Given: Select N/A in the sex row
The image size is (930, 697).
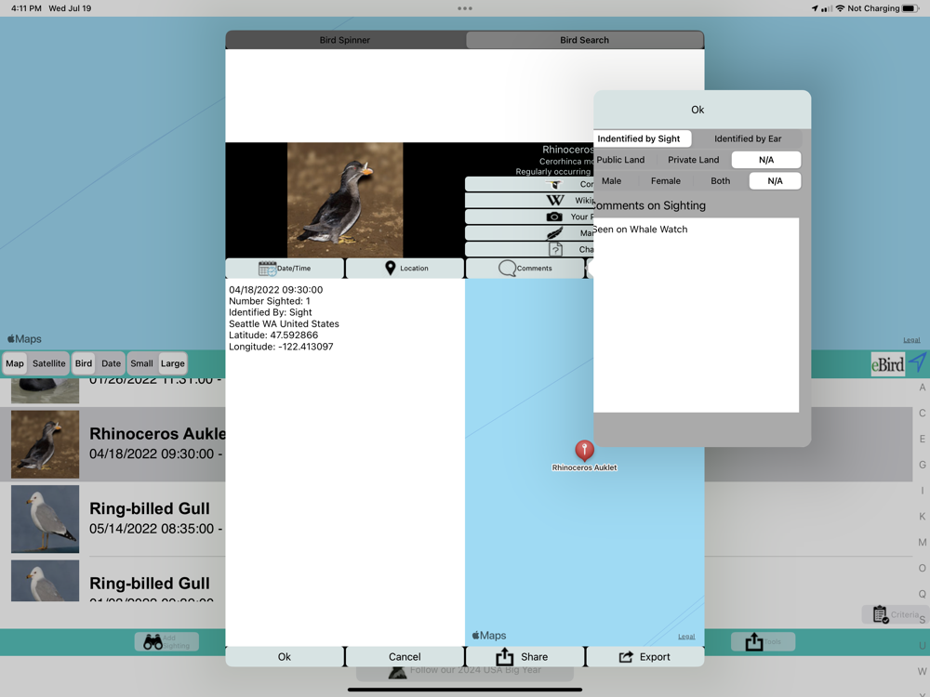Looking at the screenshot, I should click(775, 181).
